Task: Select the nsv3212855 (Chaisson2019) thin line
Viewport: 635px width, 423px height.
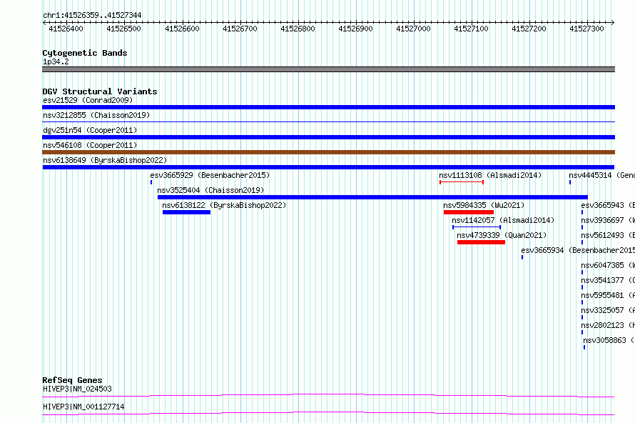Action: pyautogui.click(x=328, y=121)
